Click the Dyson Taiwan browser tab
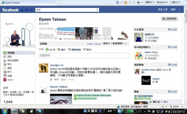 [28, 3]
